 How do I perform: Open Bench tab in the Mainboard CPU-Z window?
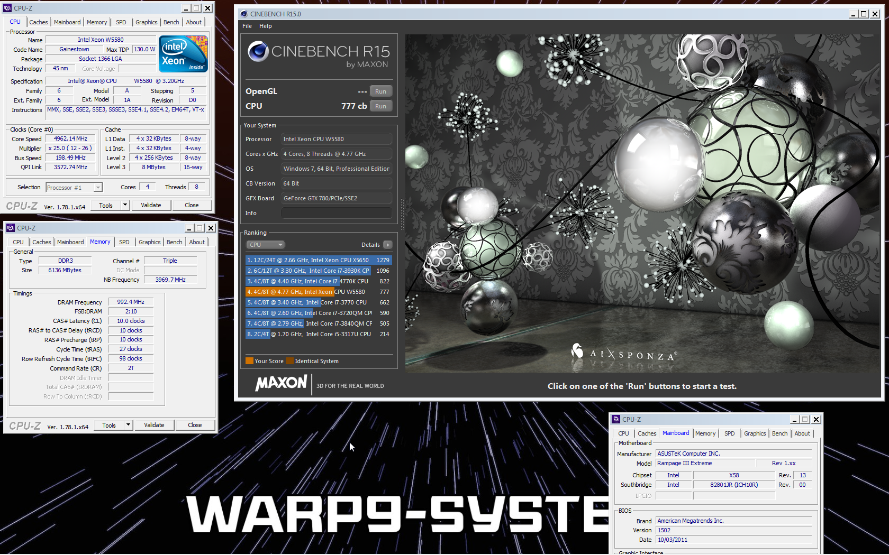tap(780, 433)
